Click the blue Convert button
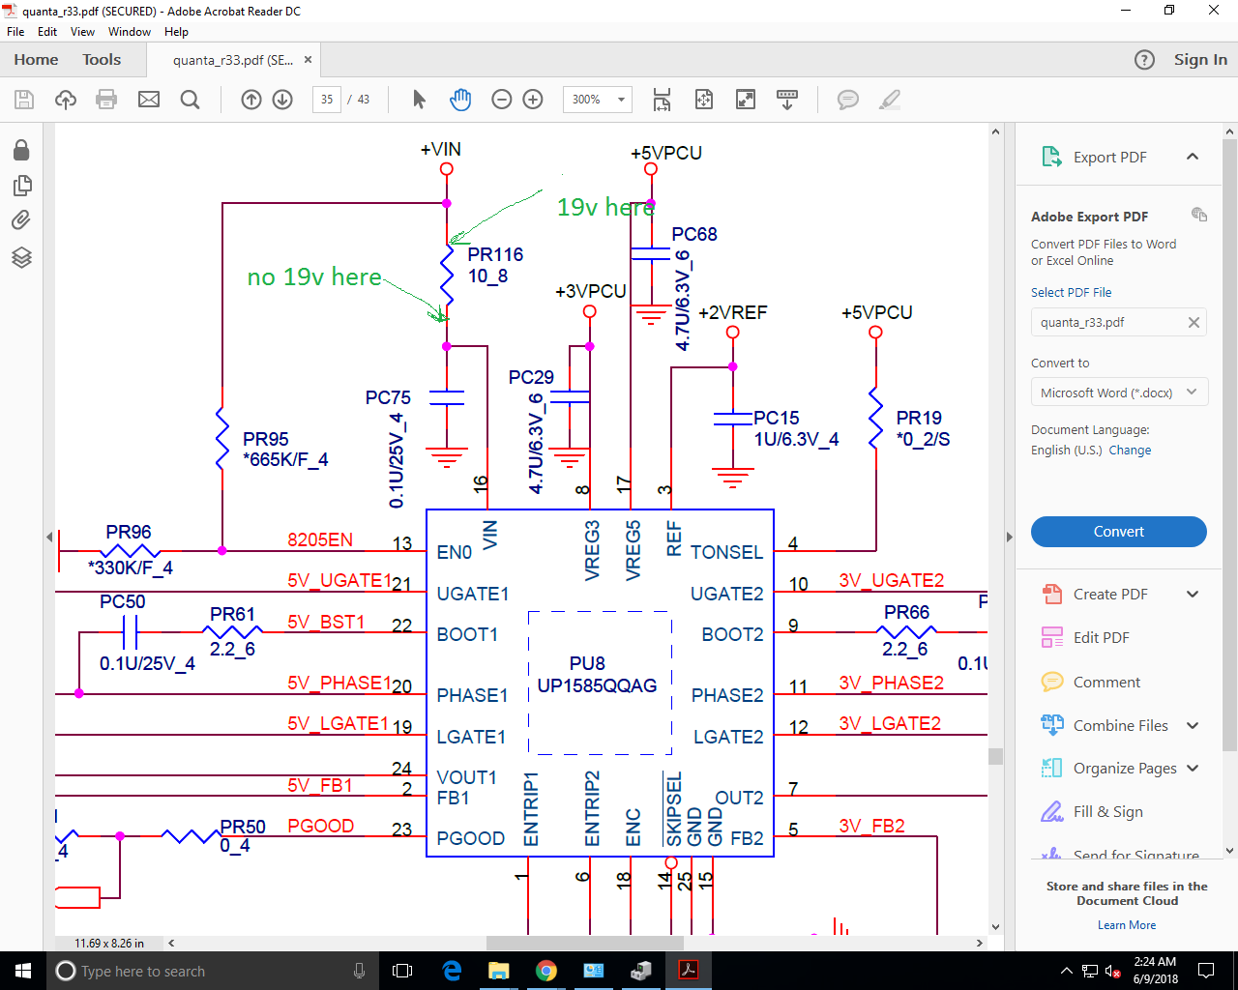This screenshot has width=1238, height=990. point(1118,532)
